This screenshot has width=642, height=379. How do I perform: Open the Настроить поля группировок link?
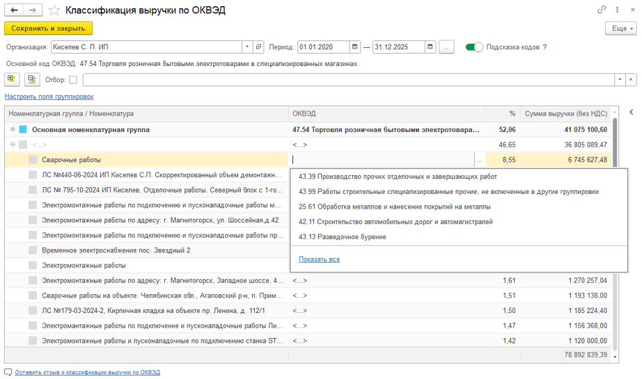49,97
